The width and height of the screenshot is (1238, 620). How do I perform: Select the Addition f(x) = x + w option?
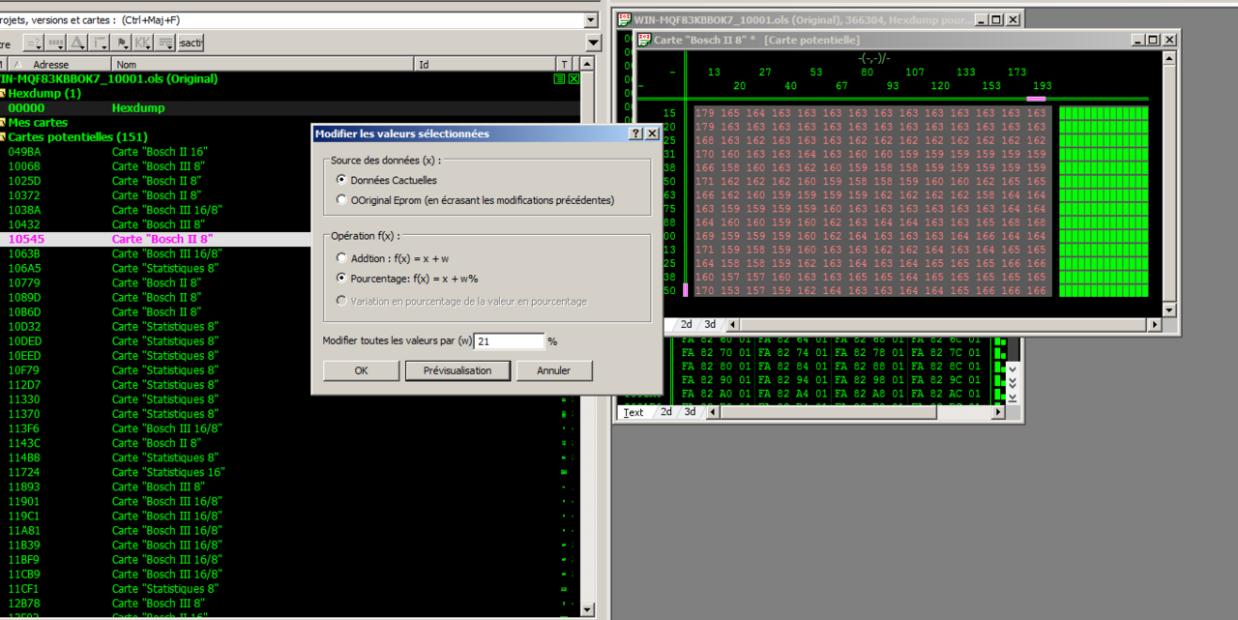[x=341, y=258]
